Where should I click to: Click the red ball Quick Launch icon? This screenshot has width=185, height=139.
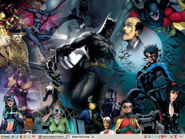coord(33,137)
